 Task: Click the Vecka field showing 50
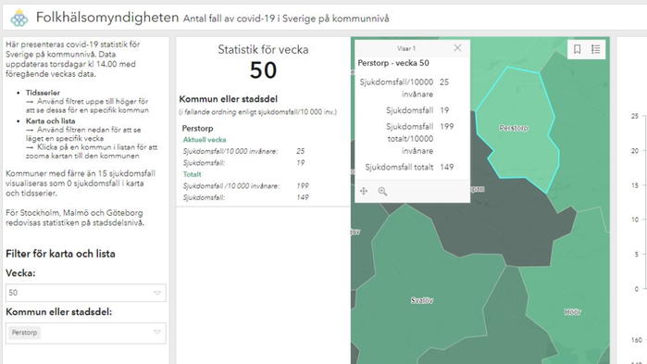tap(86, 293)
